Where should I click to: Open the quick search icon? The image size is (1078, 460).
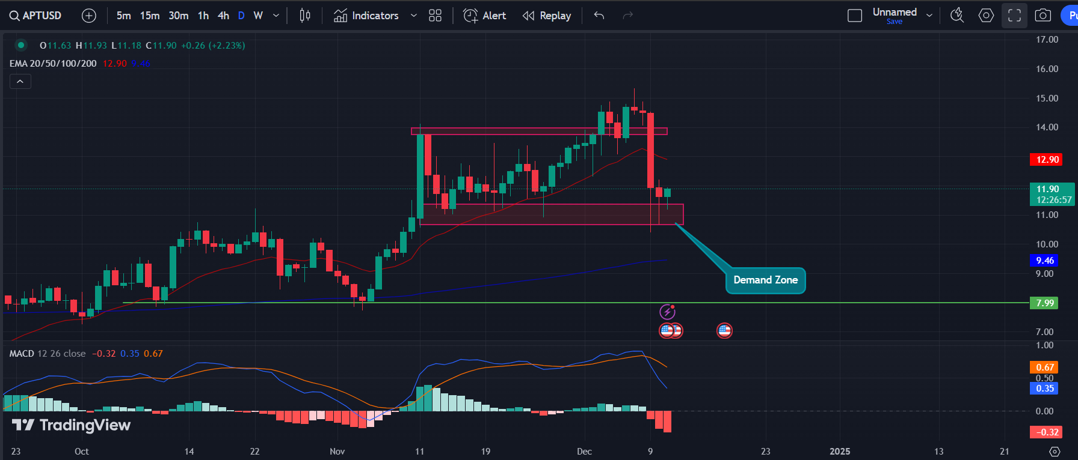957,16
